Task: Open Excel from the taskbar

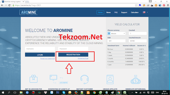Action: coord(125,93)
